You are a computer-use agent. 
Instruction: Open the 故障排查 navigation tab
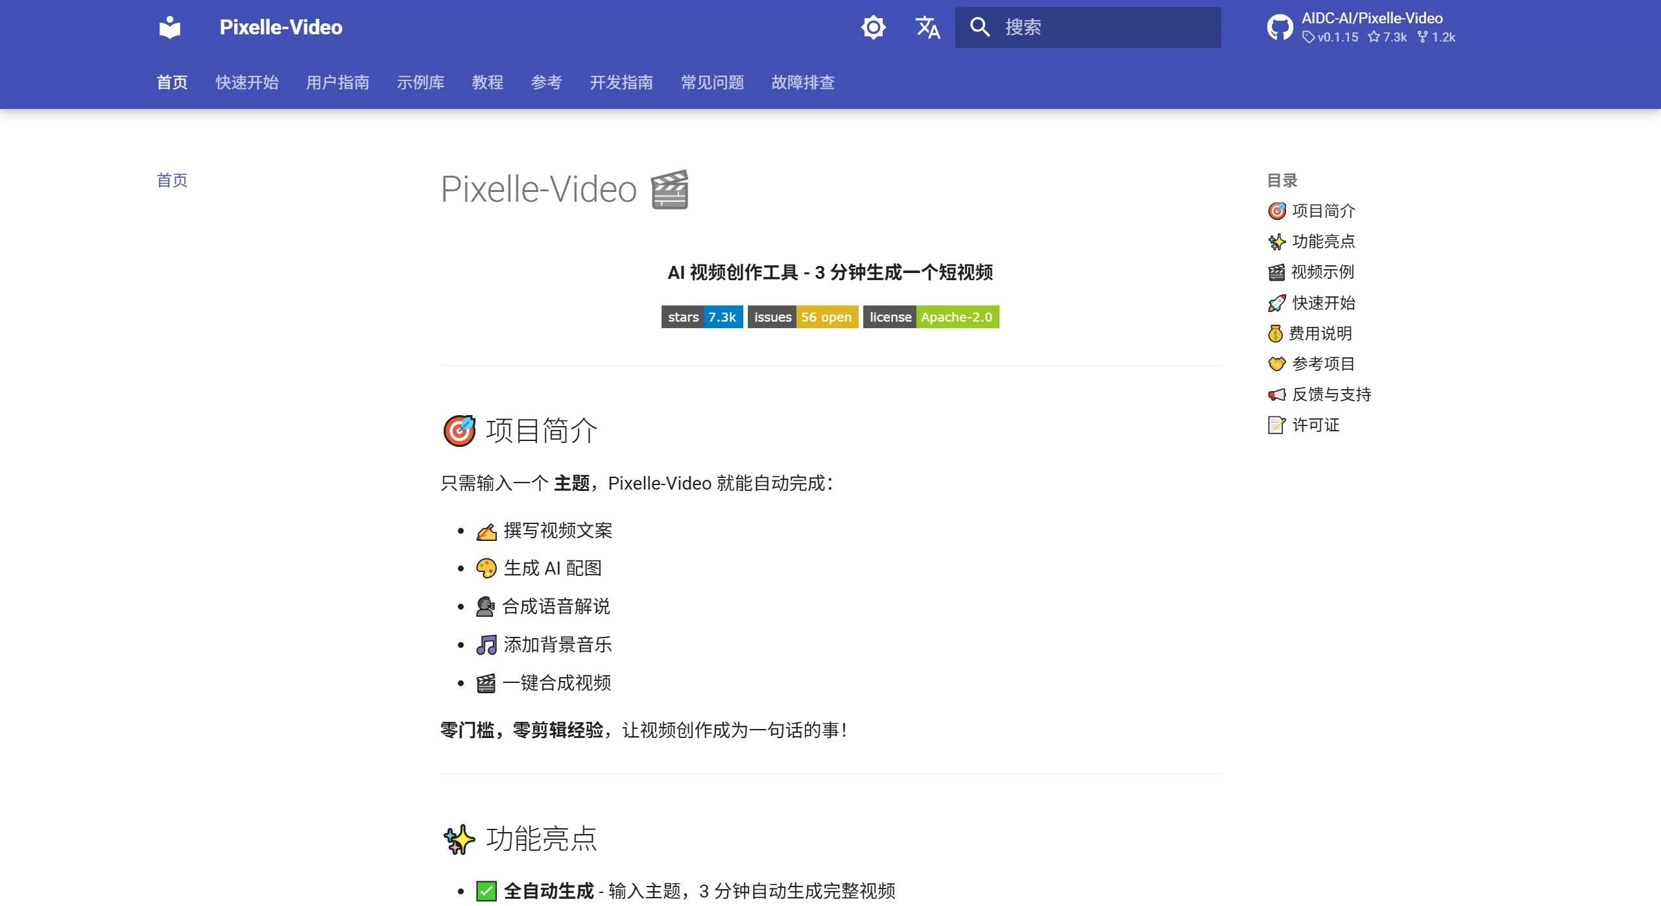click(x=803, y=82)
